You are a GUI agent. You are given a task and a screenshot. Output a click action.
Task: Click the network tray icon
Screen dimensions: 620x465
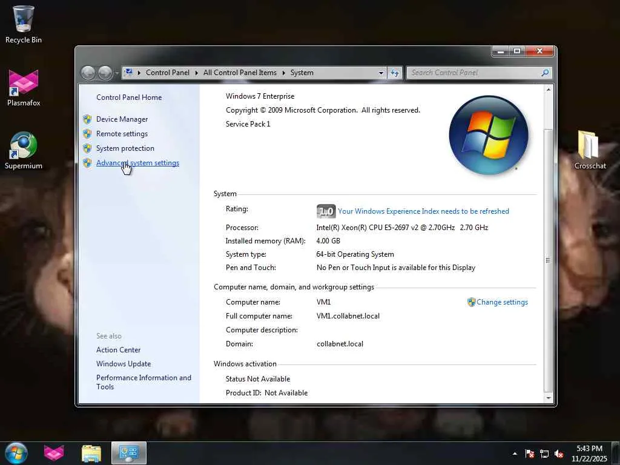click(544, 453)
